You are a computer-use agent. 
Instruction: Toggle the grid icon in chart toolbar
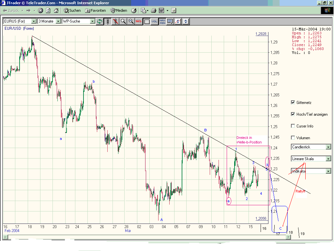[x=147, y=21]
